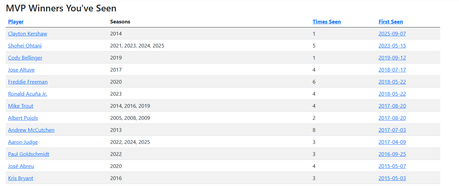Viewport: 459px width, 186px height.
Task: Open Albert Pujols' 2017-08-20 date link
Action: 392,118
